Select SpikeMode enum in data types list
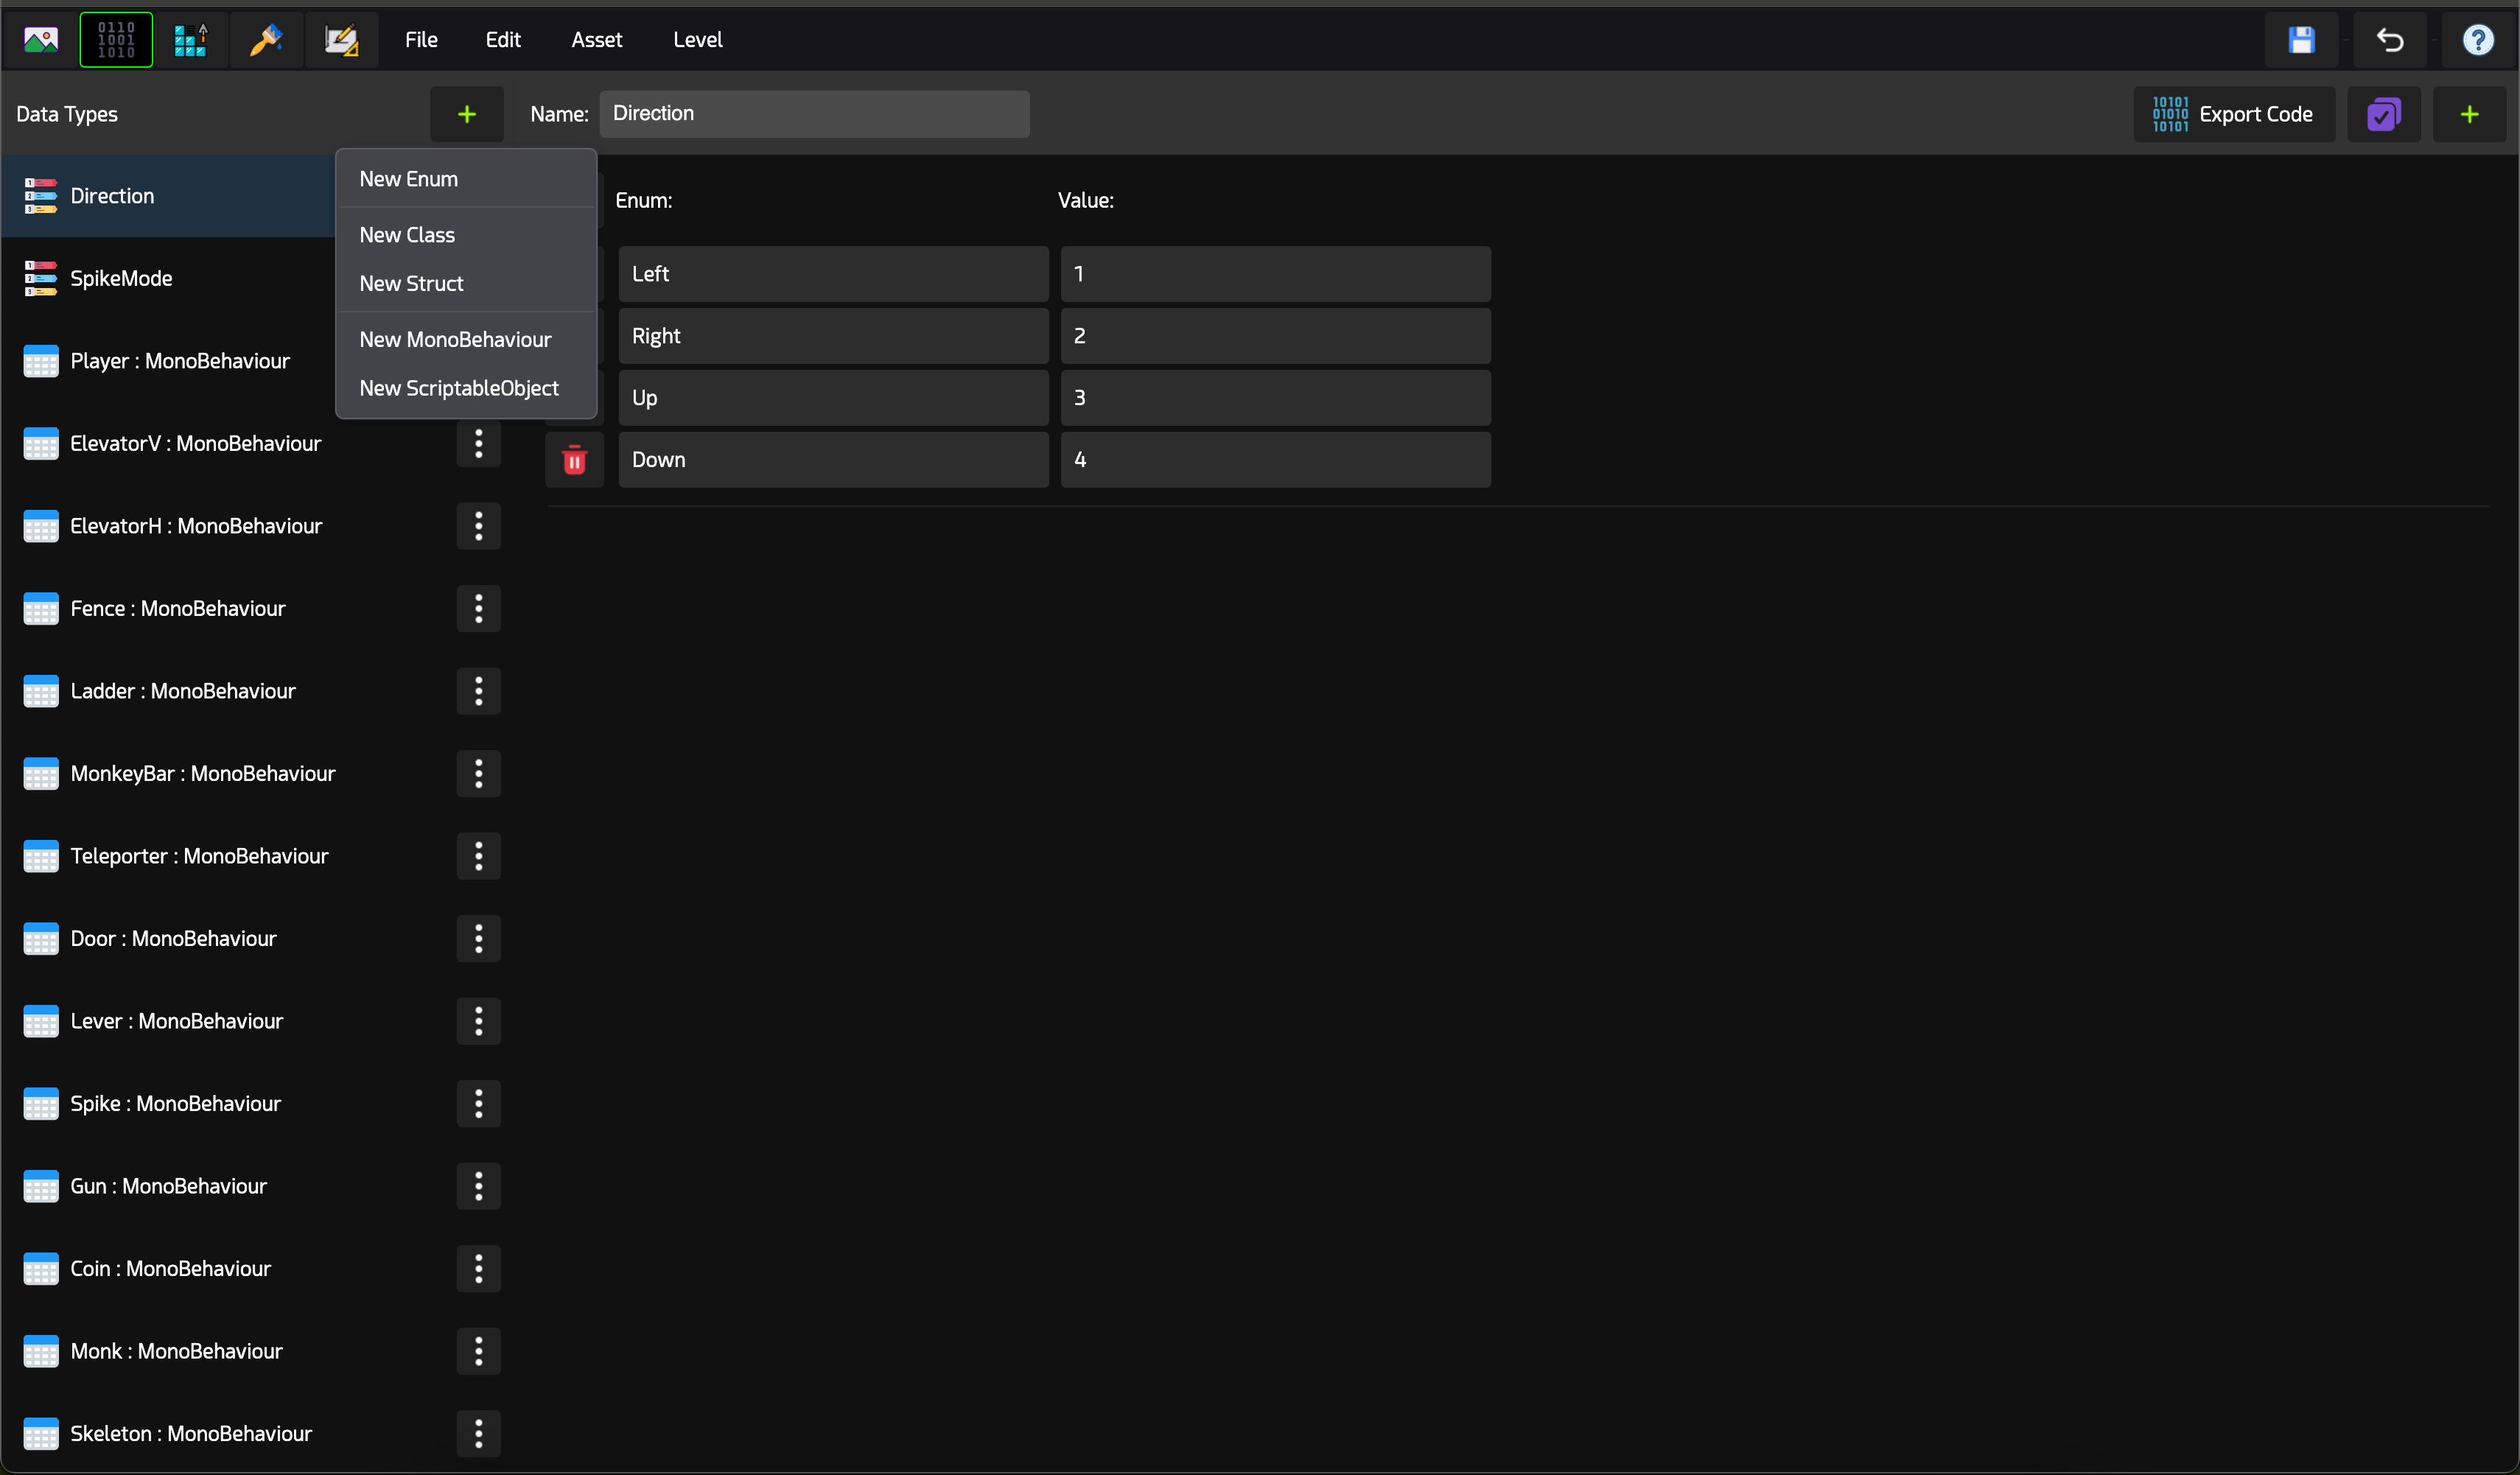2520x1475 pixels. [x=121, y=279]
